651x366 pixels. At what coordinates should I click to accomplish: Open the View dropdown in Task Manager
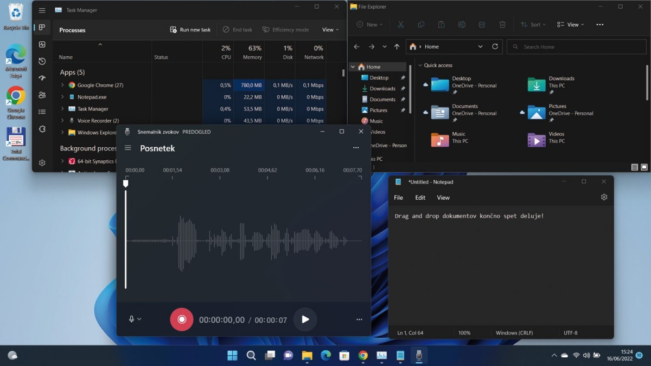(x=330, y=30)
